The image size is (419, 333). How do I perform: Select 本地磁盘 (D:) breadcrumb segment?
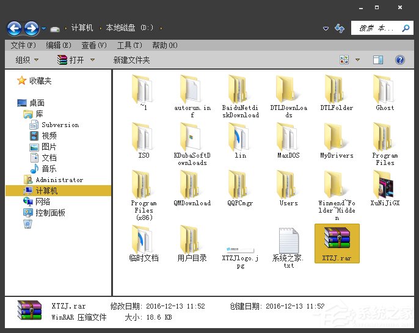click(129, 27)
